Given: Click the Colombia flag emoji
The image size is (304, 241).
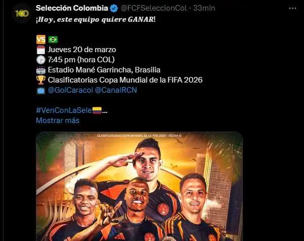Looking at the screenshot, I should tap(97, 110).
